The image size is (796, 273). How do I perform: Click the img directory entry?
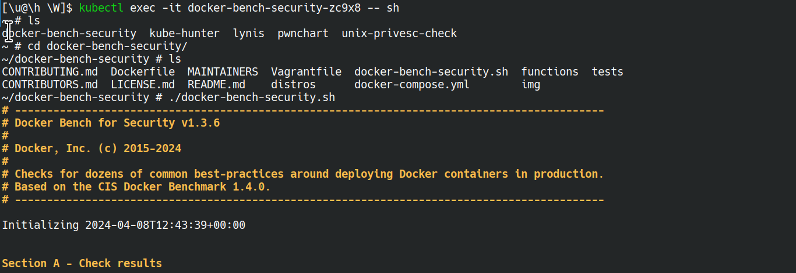point(531,85)
